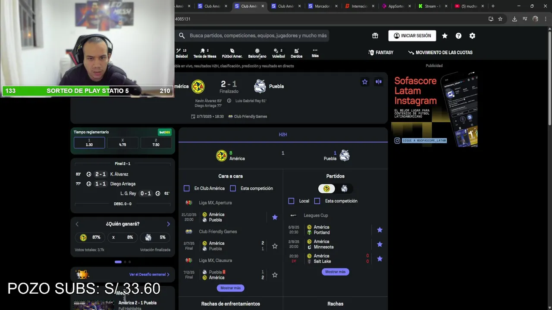Show more matches under Partidos

click(x=335, y=272)
